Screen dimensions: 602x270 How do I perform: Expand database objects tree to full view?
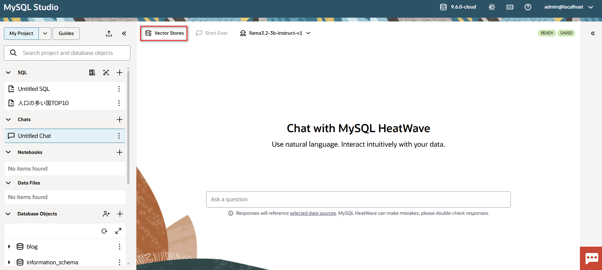[118, 231]
